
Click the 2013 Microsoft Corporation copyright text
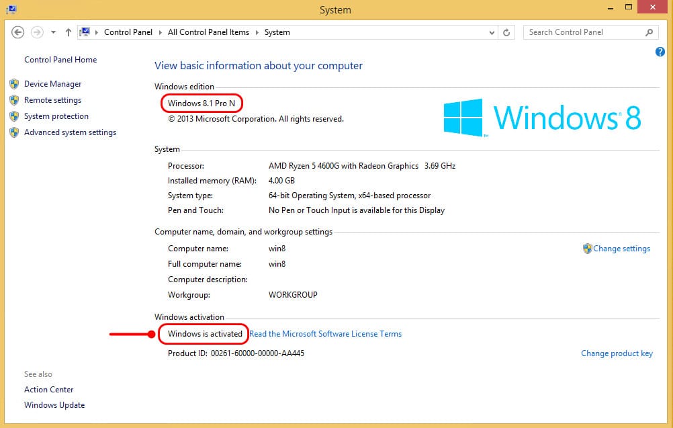(256, 119)
